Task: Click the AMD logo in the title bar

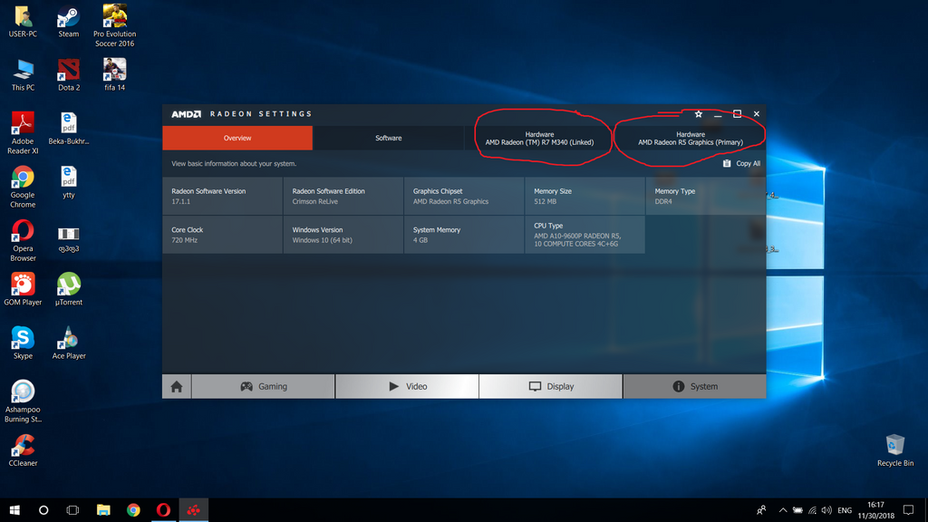Action: tap(187, 113)
